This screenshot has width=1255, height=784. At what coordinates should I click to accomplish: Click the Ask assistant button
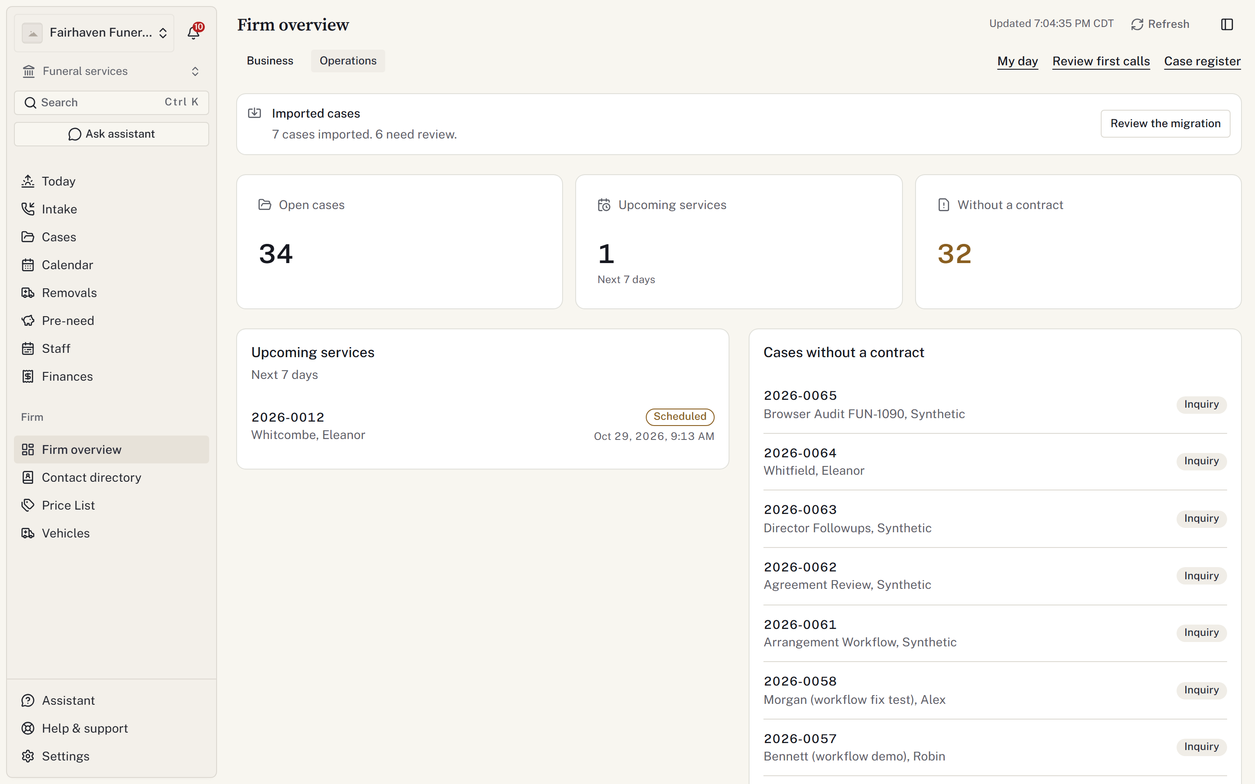pyautogui.click(x=112, y=134)
